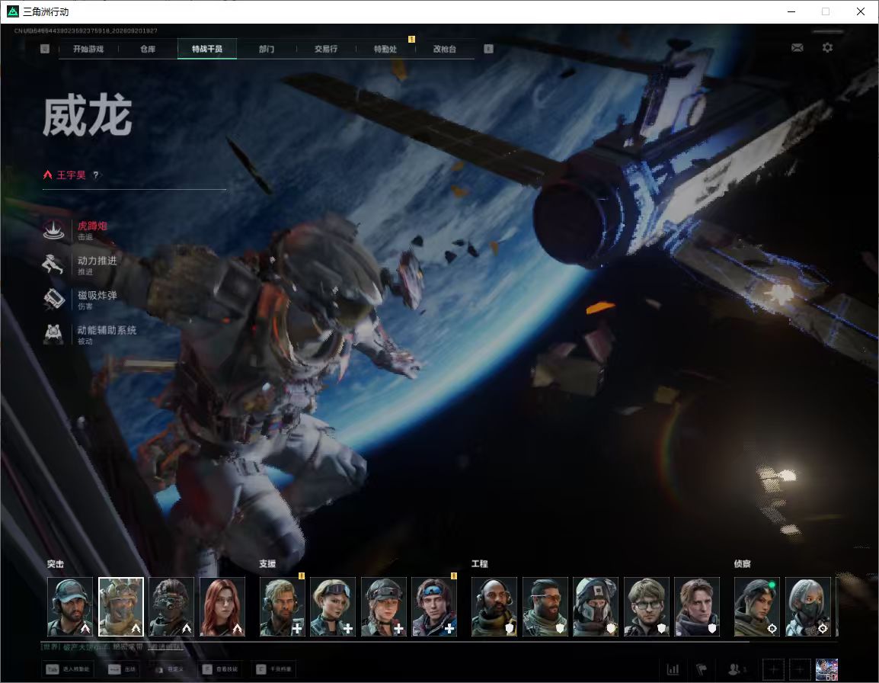Switch to the 特勤处 tab
This screenshot has width=879, height=683.
(385, 49)
